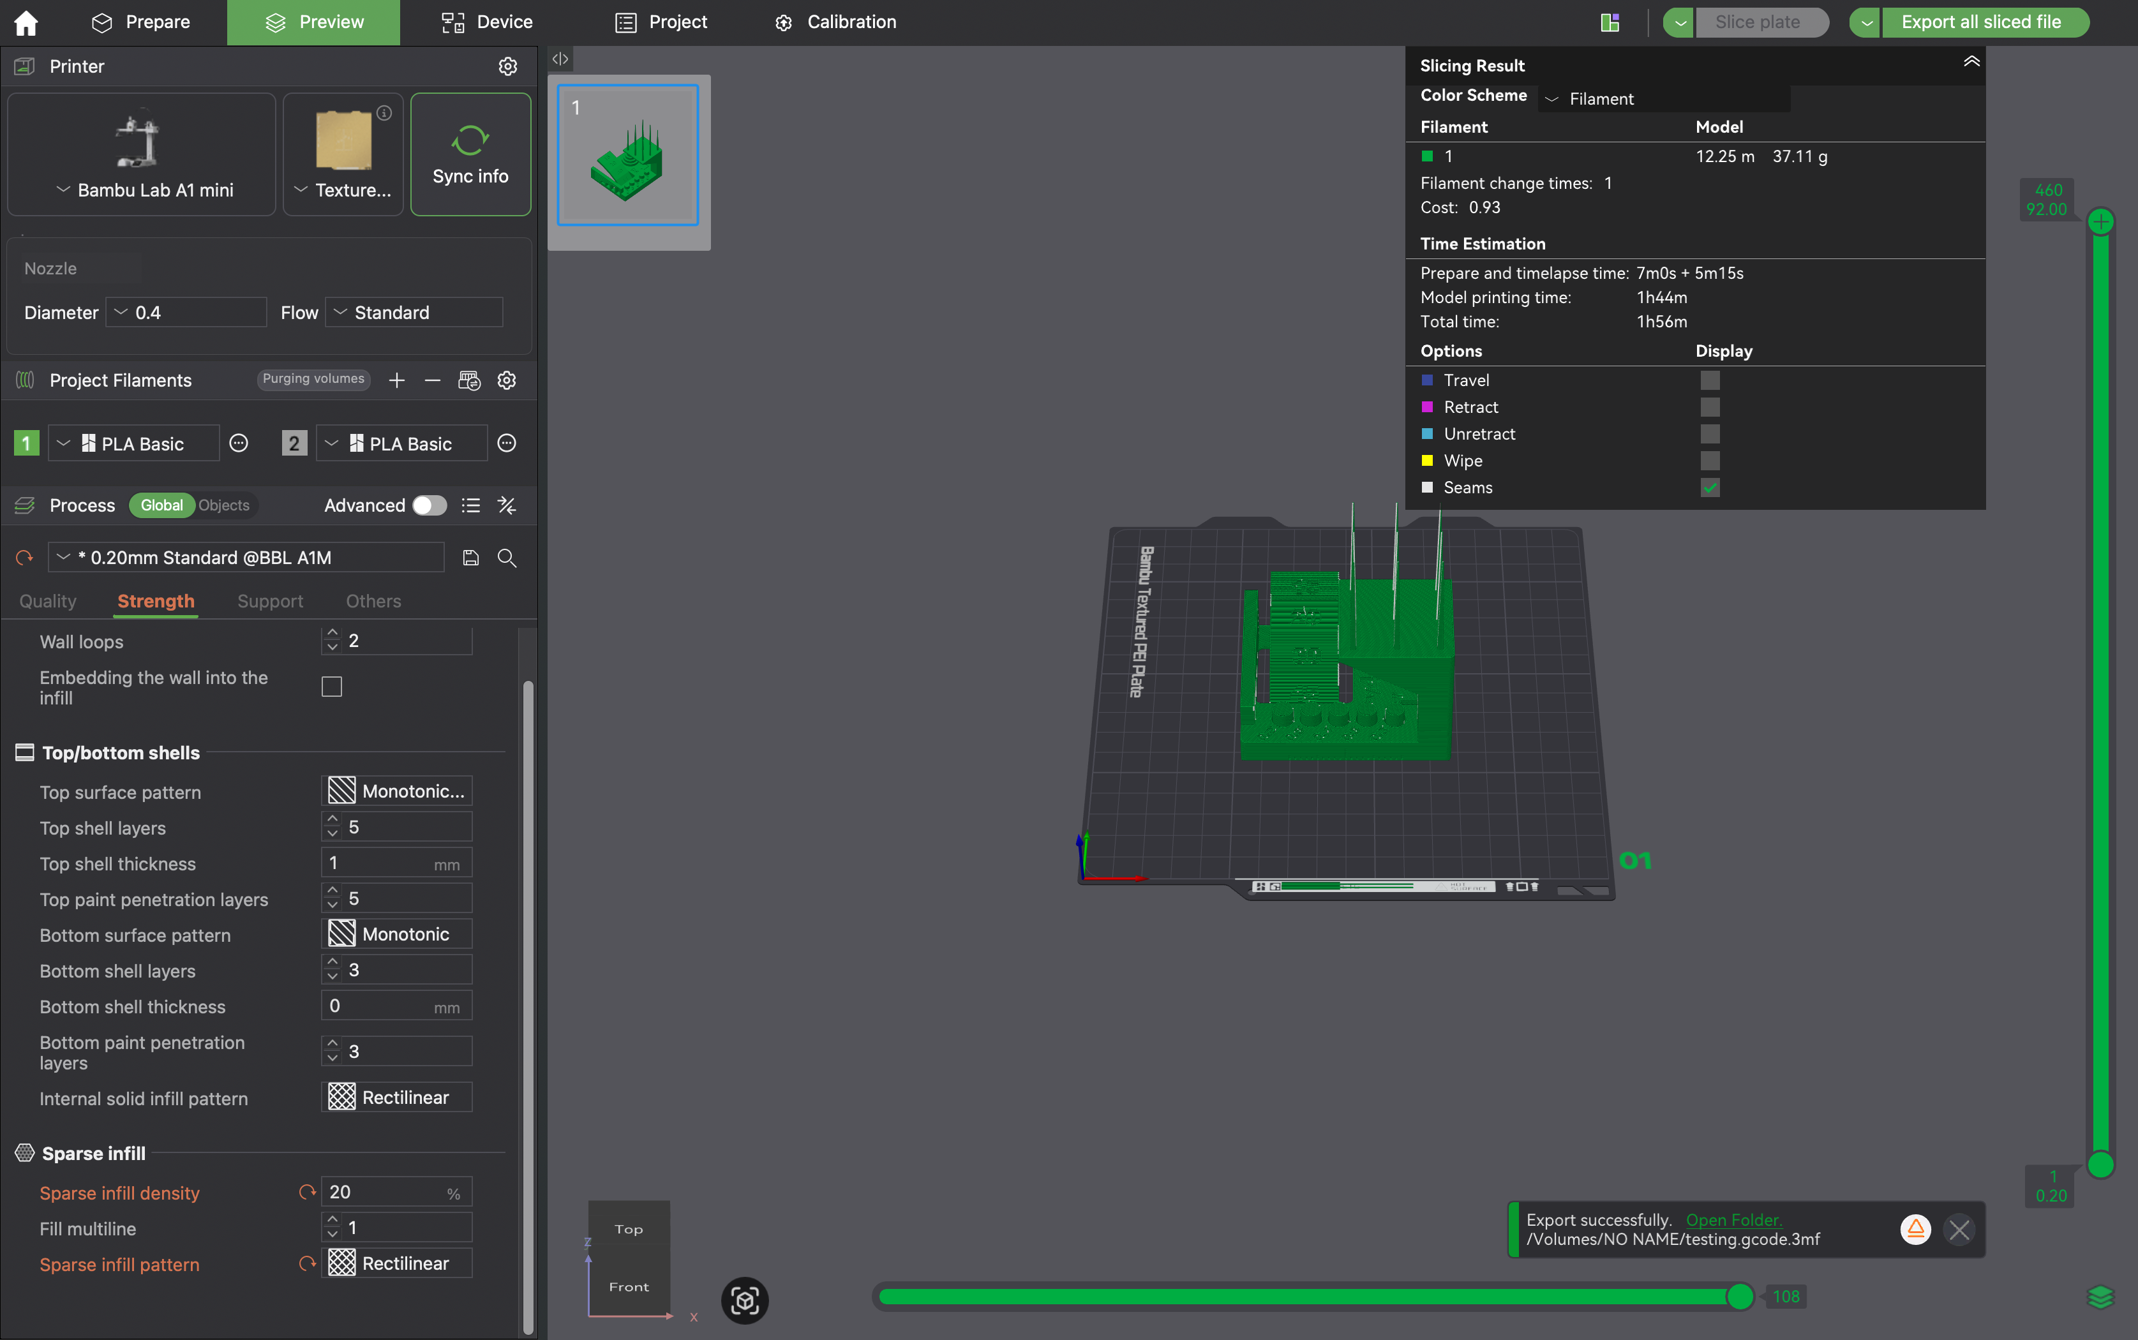Click the Home icon in the top toolbar
Viewport: 2138px width, 1340px height.
coord(26,22)
